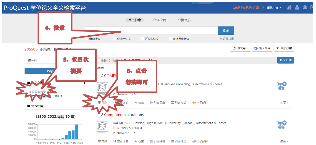316x145 pixels.
Task: Star 收藏 for Computer explorations
Action: click(x=139, y=141)
